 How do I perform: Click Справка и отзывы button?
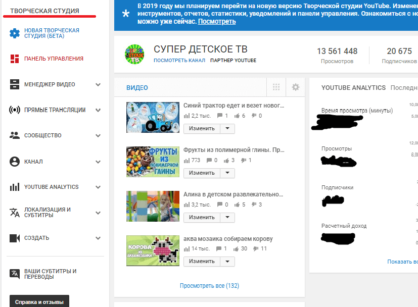pos(39,302)
